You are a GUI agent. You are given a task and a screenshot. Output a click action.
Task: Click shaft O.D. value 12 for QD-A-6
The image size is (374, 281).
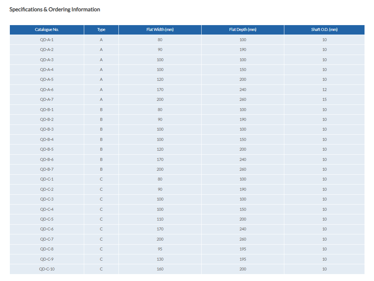[324, 90]
